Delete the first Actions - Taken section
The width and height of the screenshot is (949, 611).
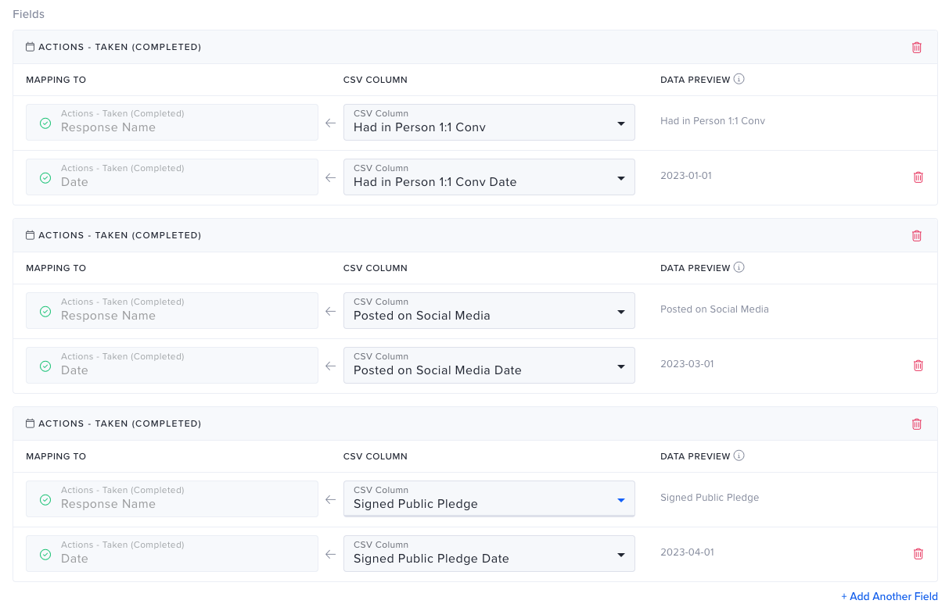(x=917, y=48)
